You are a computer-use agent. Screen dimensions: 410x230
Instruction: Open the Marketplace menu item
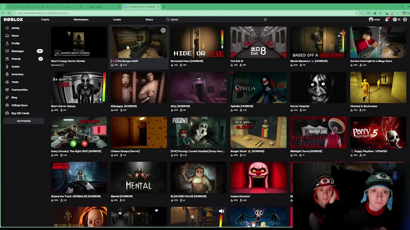pyautogui.click(x=81, y=19)
